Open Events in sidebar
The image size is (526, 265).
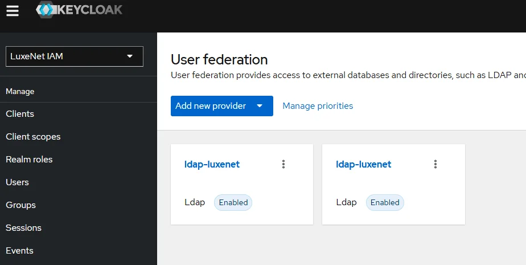pos(19,251)
